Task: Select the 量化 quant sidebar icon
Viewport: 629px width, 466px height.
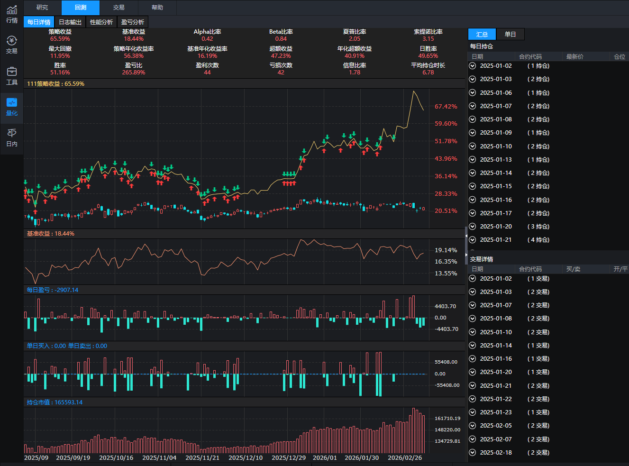Action: point(12,107)
